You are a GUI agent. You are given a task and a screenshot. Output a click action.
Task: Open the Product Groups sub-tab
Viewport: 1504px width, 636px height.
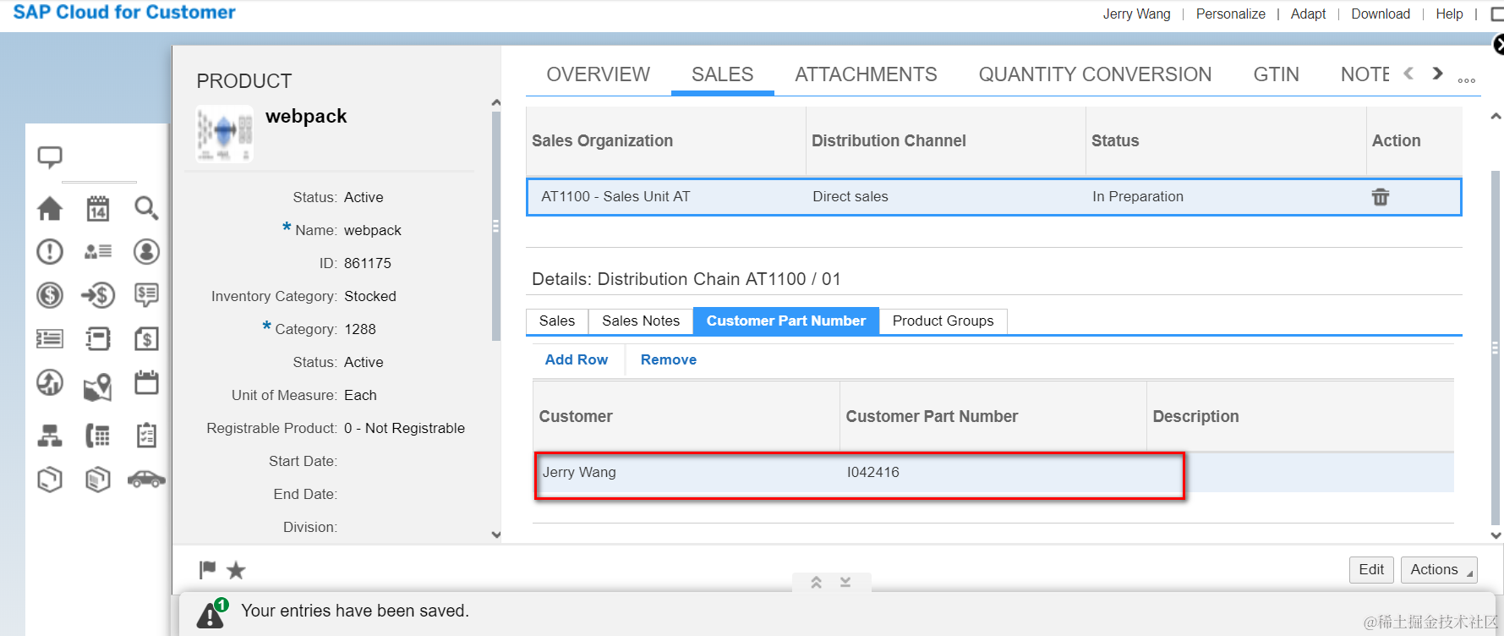point(943,321)
